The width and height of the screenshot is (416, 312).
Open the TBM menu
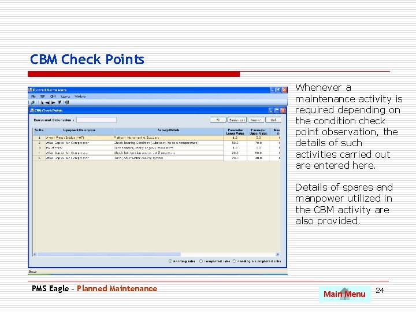(42, 96)
